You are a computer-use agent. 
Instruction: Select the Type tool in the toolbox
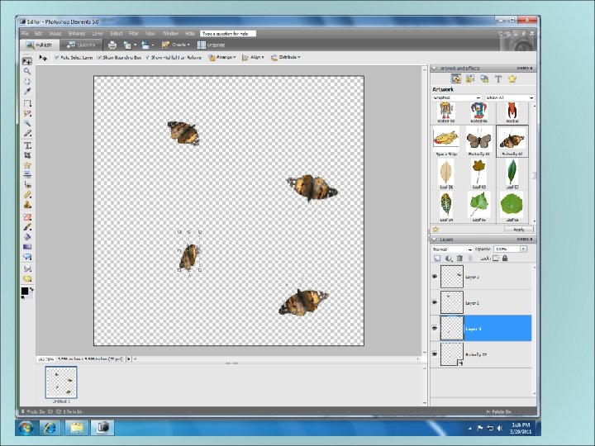point(27,145)
